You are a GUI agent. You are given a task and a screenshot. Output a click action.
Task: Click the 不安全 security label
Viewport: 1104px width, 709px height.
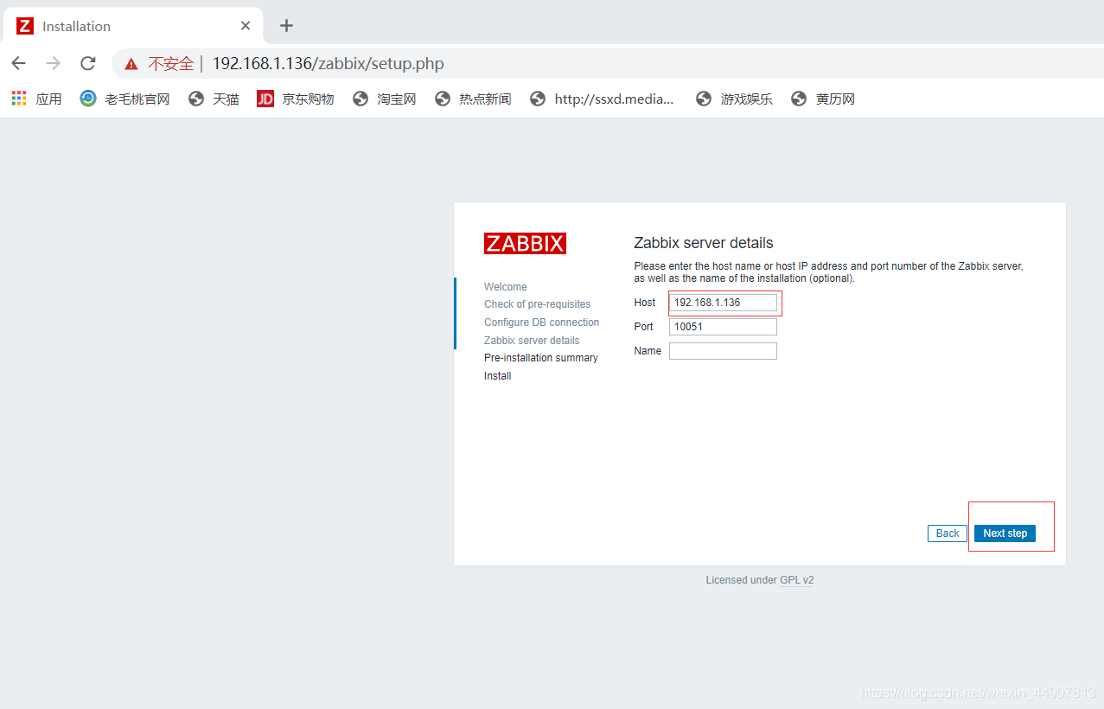coord(171,63)
